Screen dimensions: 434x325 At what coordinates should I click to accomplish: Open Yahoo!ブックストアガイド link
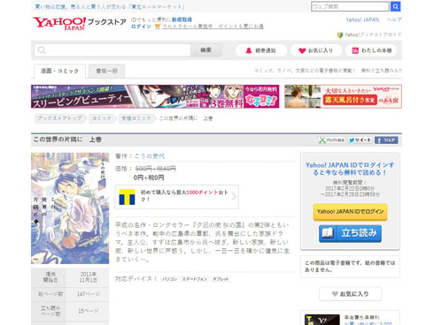pyautogui.click(x=369, y=34)
